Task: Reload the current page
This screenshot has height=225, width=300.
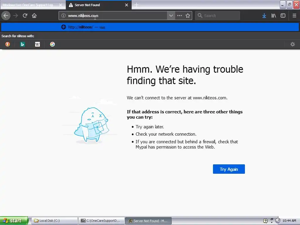Action: (x=25, y=16)
